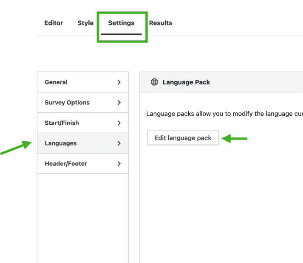Select the Languages label in sidebar

click(x=61, y=143)
